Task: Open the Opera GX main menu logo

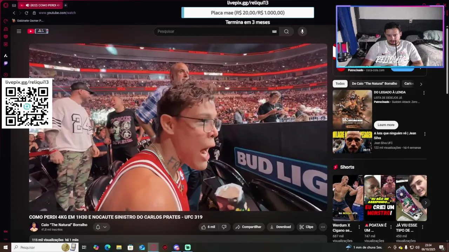Action: pyautogui.click(x=6, y=5)
